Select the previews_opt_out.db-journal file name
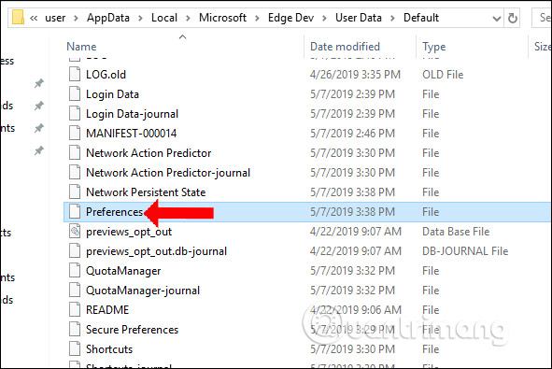Viewport: 552px width, 369px height. click(156, 251)
